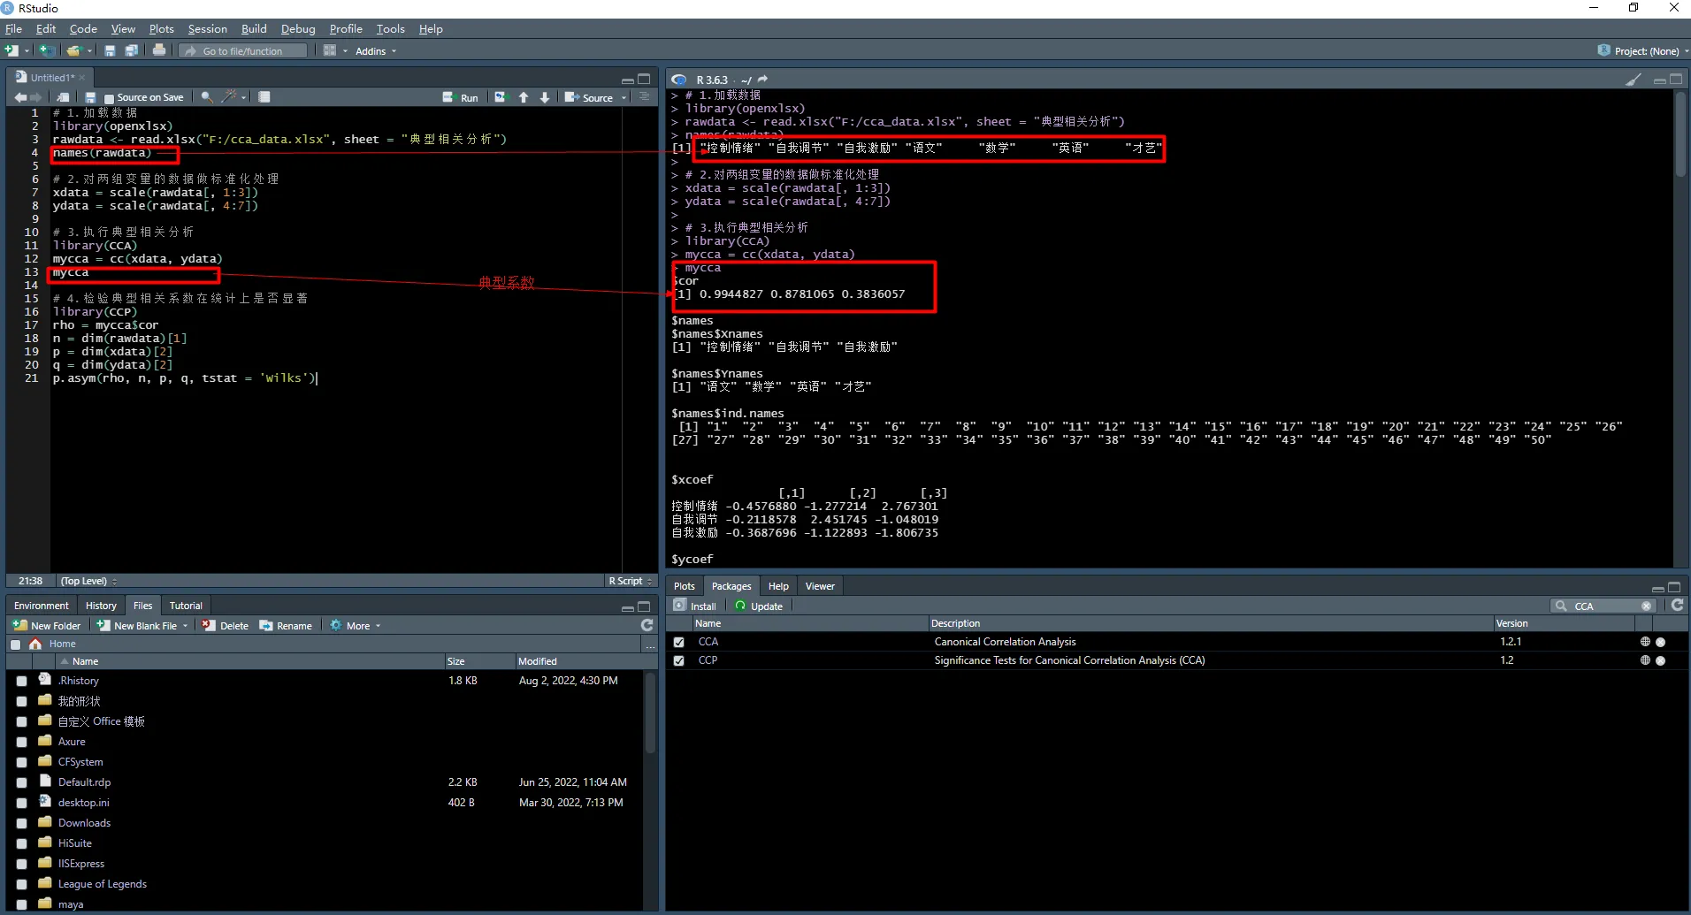Click the Home folder icon in the Files path
This screenshot has width=1691, height=915.
(35, 644)
